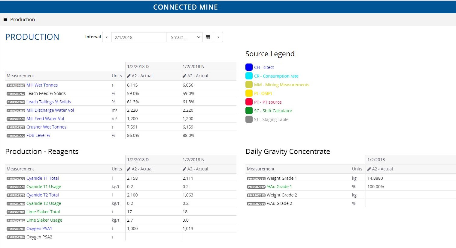This screenshot has width=456, height=248.
Task: Click the PMRS06277 tag badge
Action: point(16,179)
